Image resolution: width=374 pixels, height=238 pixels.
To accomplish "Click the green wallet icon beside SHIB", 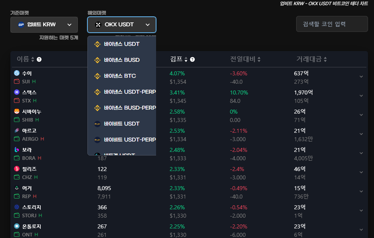I will pos(17,120).
